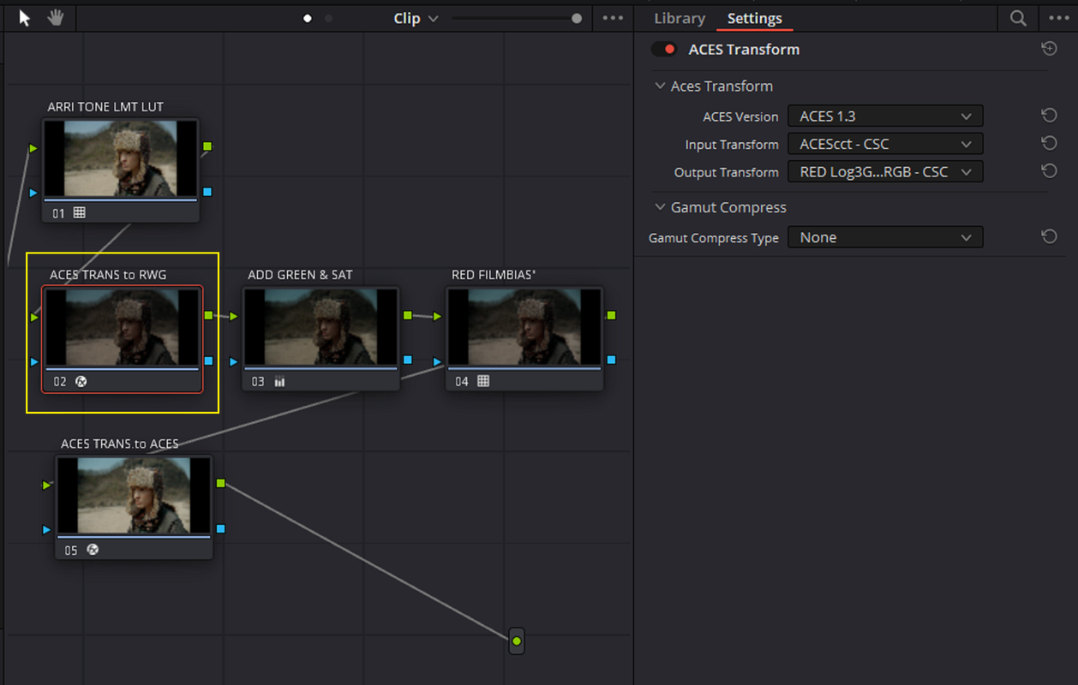Select the ACES TRANS.to ACES node thumbnail

(134, 496)
